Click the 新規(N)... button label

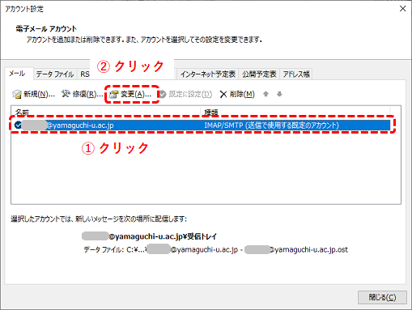pyautogui.click(x=39, y=94)
